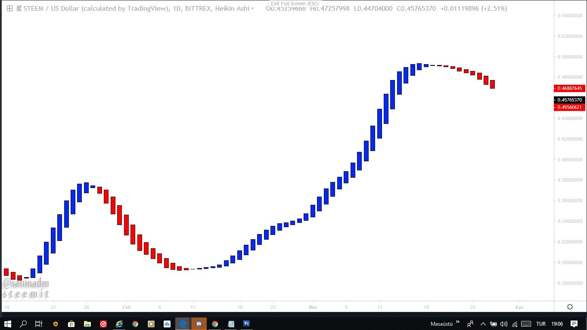Open Microsoft Store from taskbar
This screenshot has height=330, width=587.
(71, 324)
